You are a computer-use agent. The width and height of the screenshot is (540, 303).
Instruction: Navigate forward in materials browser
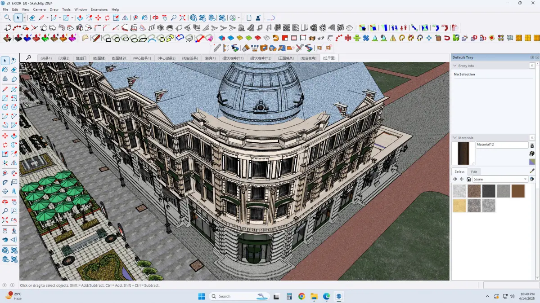coord(462,179)
